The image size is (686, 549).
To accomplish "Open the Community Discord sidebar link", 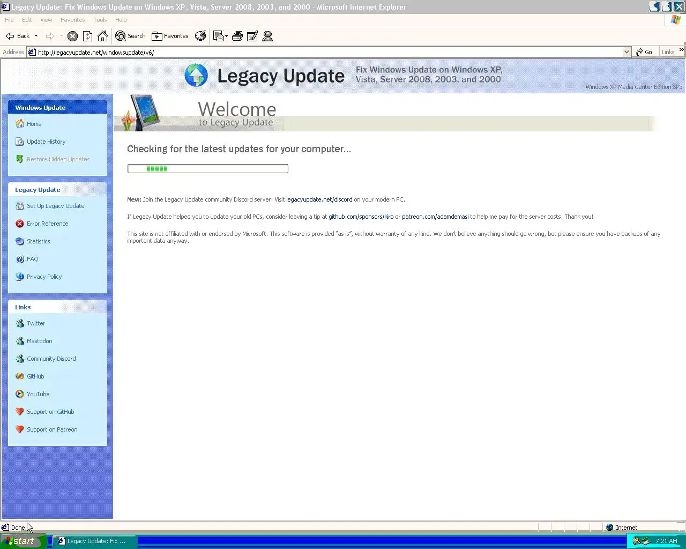I will pos(51,359).
